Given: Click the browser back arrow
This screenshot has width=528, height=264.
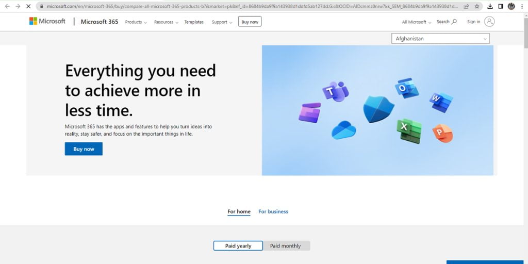Looking at the screenshot, I should 7,6.
